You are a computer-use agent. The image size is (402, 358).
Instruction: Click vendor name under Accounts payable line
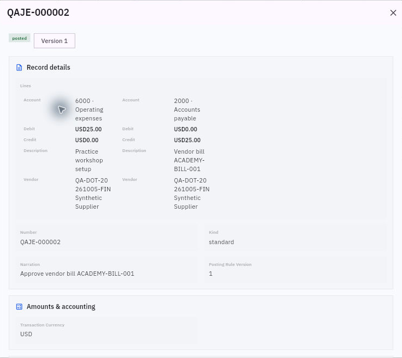tap(192, 193)
